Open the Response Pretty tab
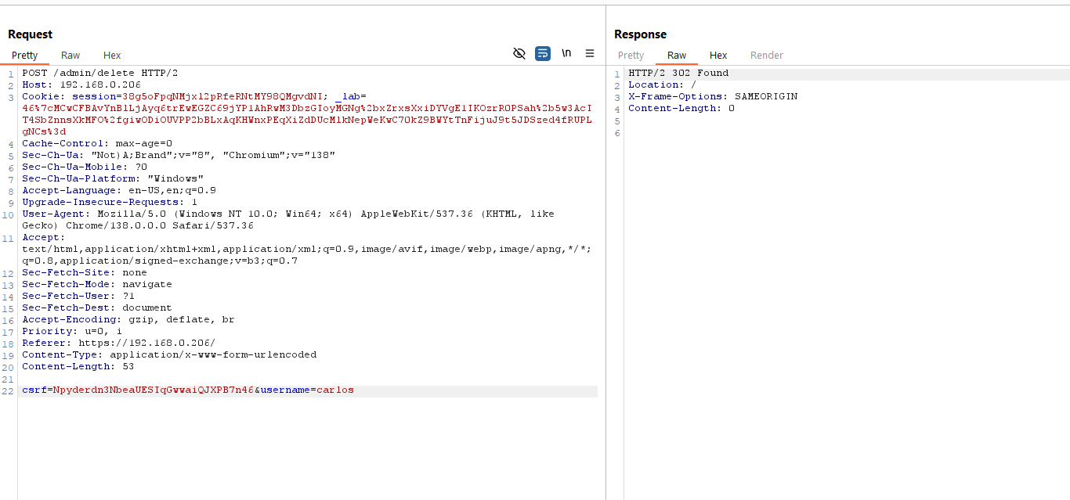The width and height of the screenshot is (1070, 500). [x=631, y=56]
